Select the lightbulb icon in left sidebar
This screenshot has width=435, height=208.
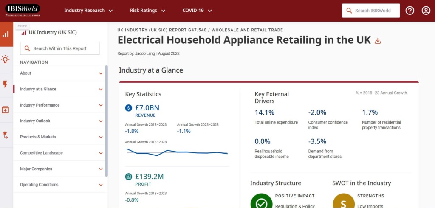(x=6, y=59)
